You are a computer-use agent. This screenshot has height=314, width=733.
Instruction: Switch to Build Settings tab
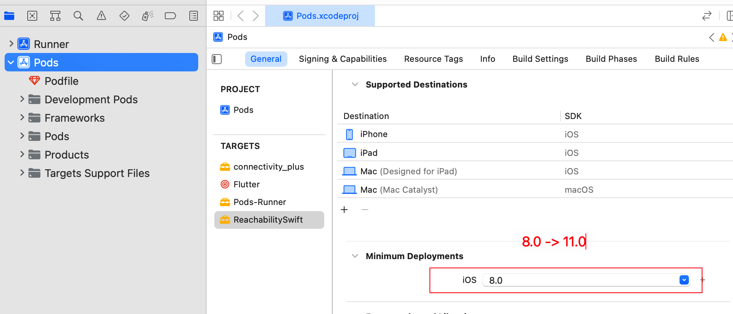click(540, 59)
